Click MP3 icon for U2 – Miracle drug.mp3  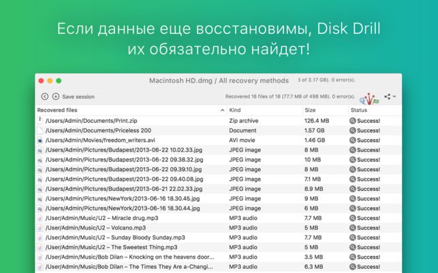coord(40,218)
